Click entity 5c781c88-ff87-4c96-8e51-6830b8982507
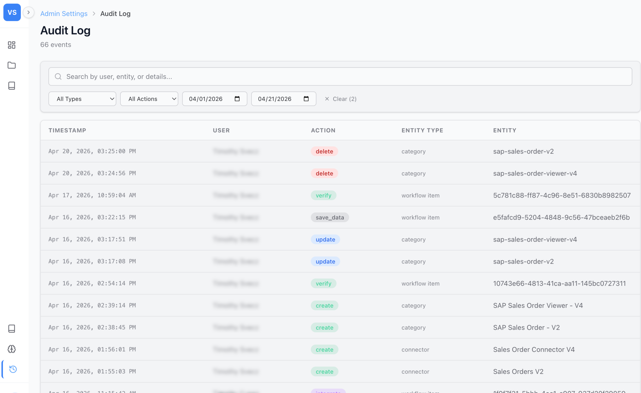 coord(562,195)
